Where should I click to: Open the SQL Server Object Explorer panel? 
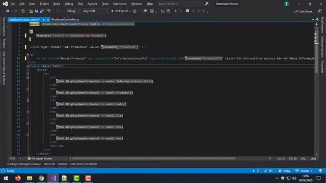[x=4, y=68]
